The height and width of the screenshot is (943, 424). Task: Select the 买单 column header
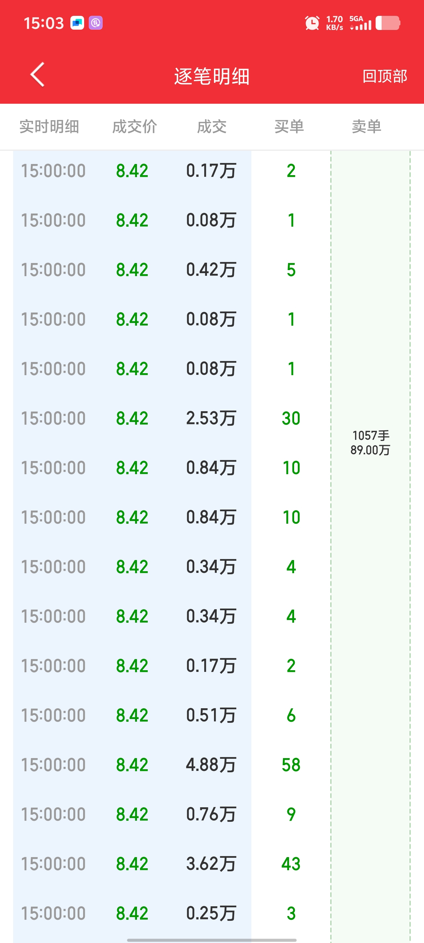pos(289,127)
